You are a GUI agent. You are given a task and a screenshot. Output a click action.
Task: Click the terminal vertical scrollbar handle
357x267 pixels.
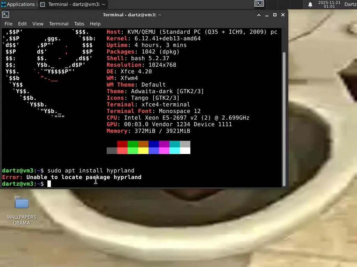(284, 119)
